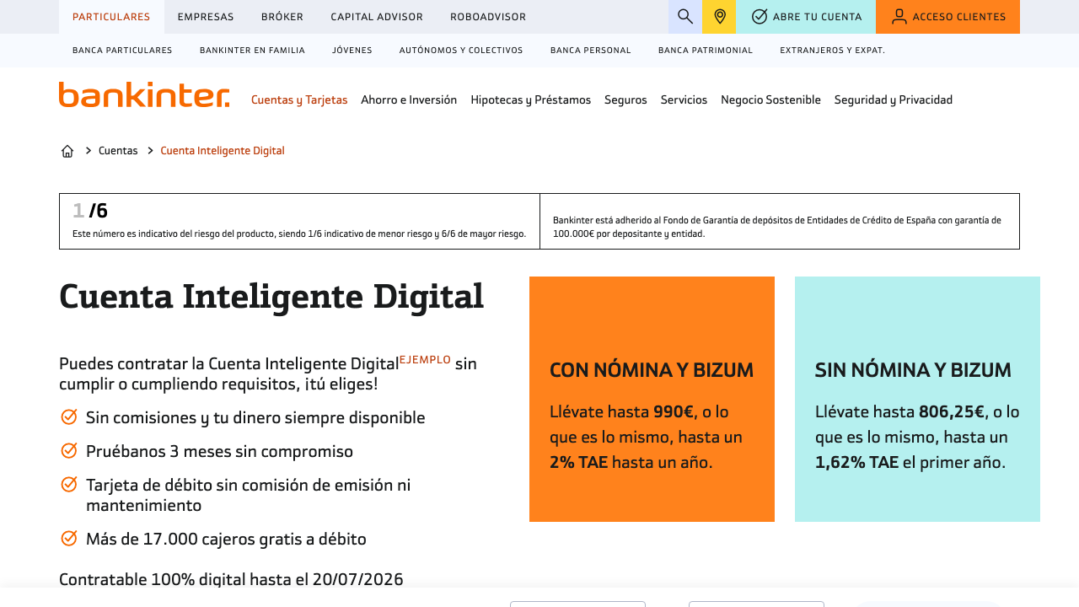Select the Sin nómina y Bizum card
The image size is (1079, 607).
[x=917, y=399]
